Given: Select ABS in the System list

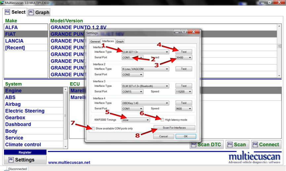Looking at the screenshot, I should pos(10,97).
